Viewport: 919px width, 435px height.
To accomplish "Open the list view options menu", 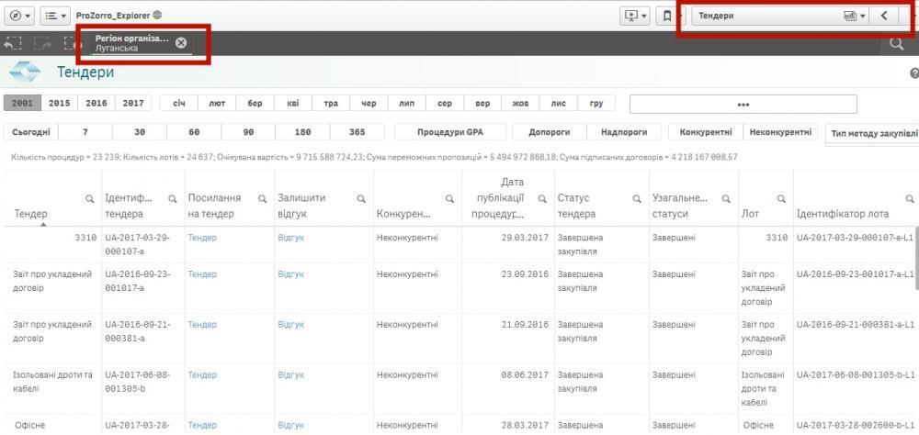I will [x=55, y=16].
